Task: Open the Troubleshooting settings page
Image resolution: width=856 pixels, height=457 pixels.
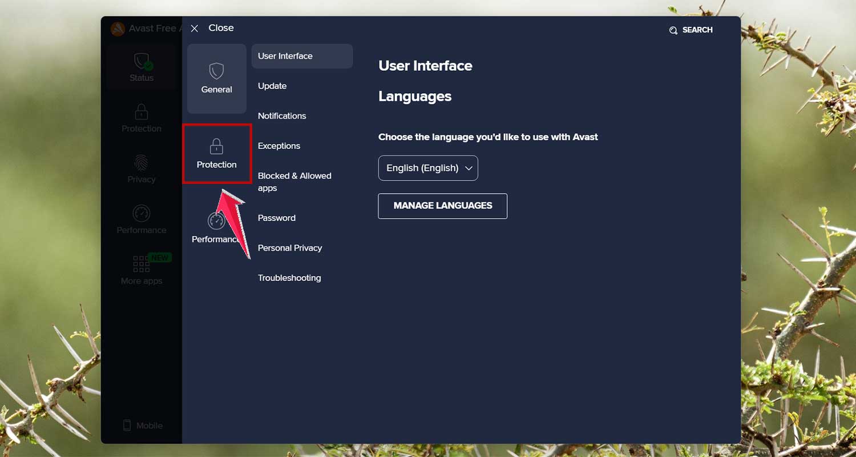Action: coord(289,278)
